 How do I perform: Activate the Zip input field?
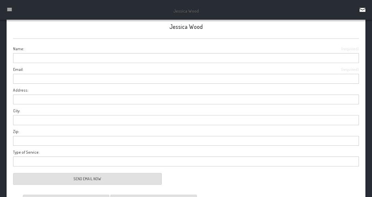point(186,141)
